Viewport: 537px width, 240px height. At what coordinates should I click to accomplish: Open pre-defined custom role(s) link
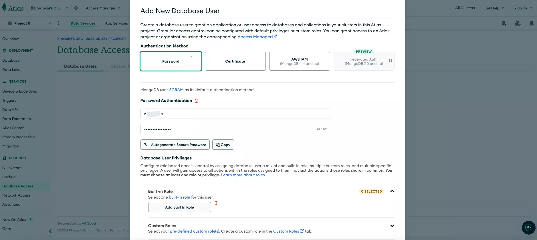[195, 231]
